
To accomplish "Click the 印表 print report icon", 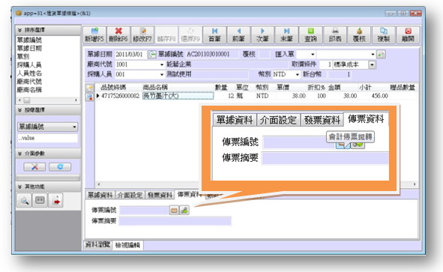I will click(335, 35).
